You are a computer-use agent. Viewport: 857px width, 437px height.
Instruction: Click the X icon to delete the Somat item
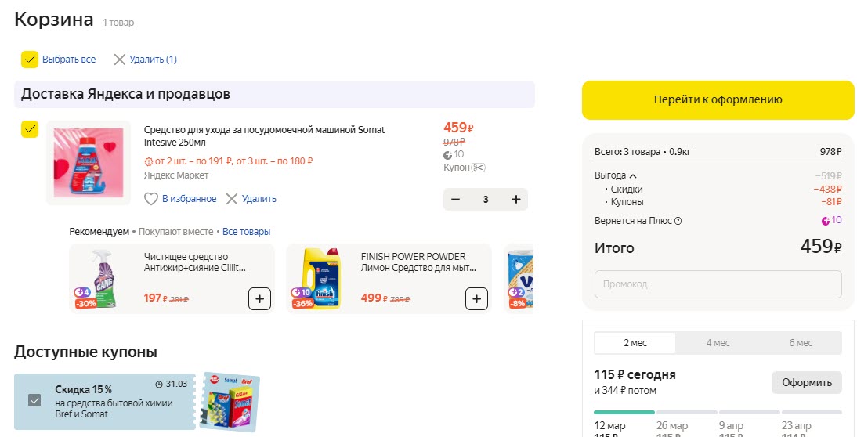232,199
